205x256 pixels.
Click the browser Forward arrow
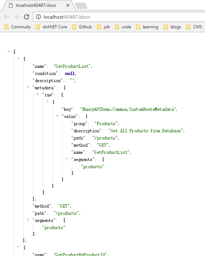[17, 17]
